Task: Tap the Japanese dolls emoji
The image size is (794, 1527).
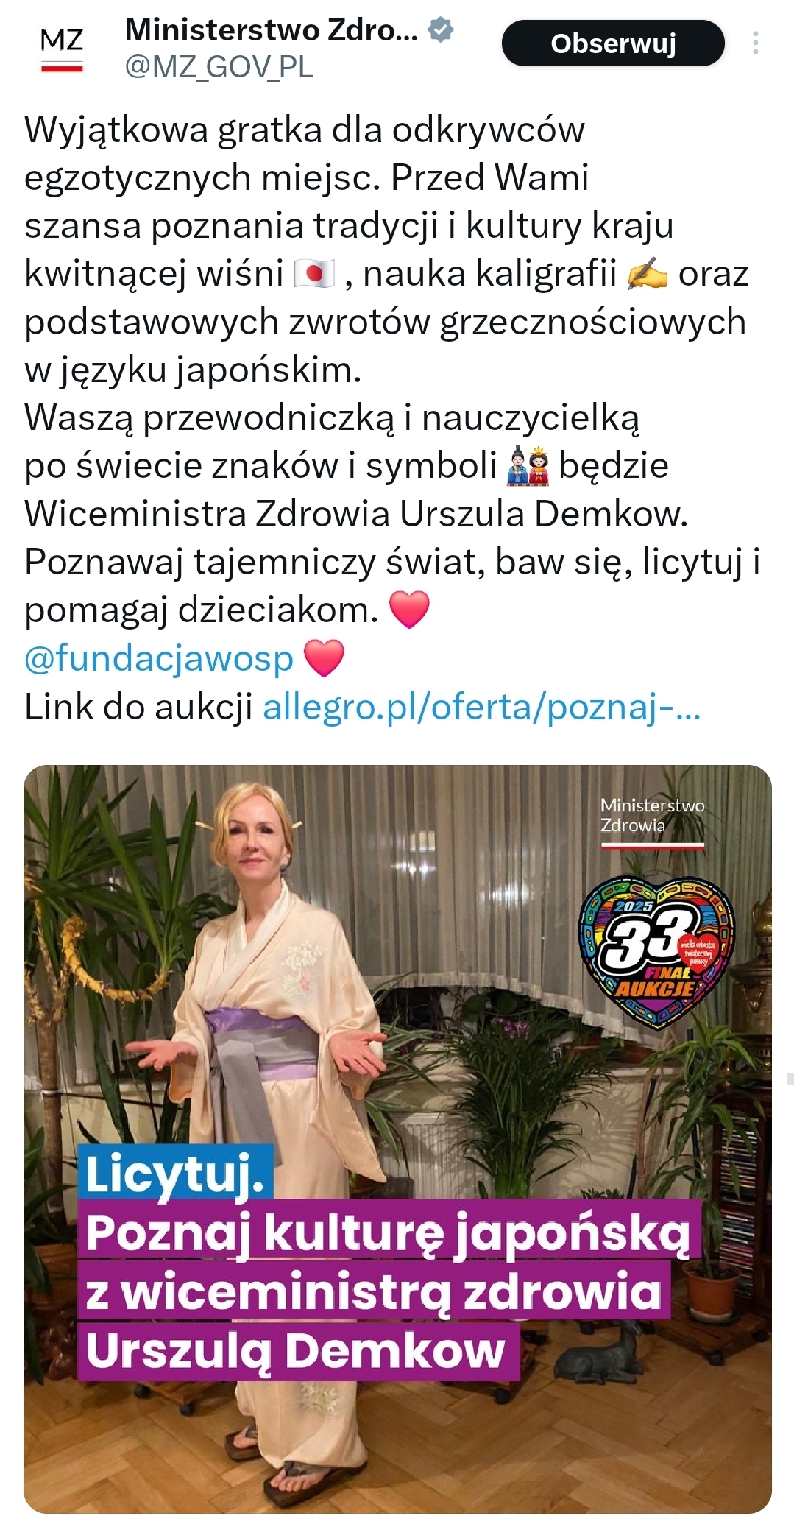Action: (528, 466)
